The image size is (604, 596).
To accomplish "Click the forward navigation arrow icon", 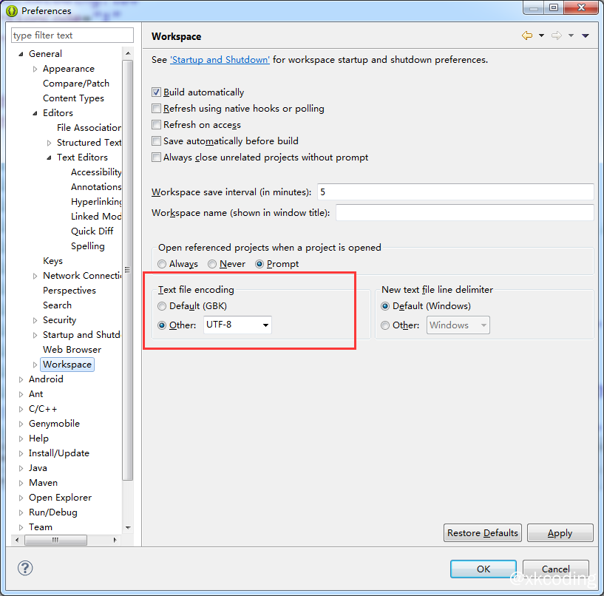I will (x=556, y=35).
